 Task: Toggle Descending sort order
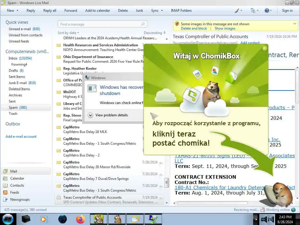point(155,33)
